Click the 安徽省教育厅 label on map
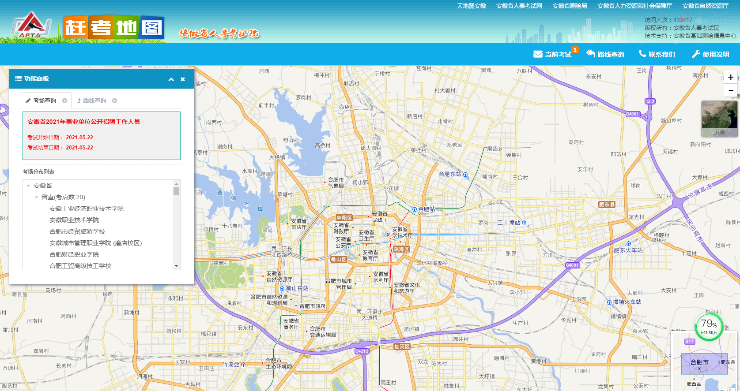 tap(370, 256)
